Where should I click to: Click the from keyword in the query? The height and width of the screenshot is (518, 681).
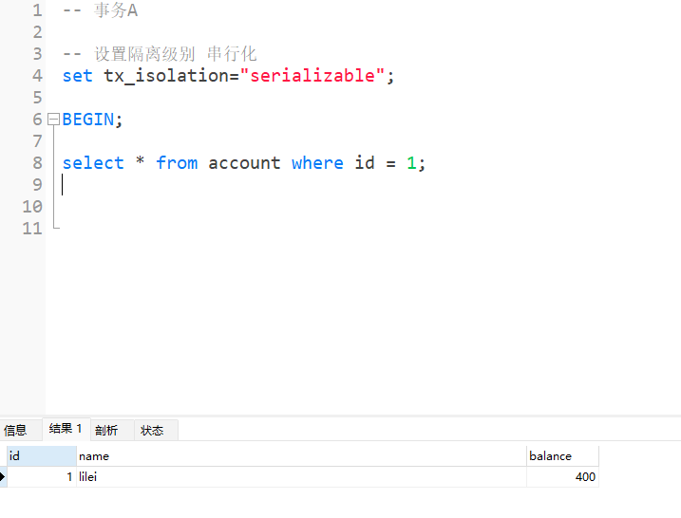(x=177, y=163)
